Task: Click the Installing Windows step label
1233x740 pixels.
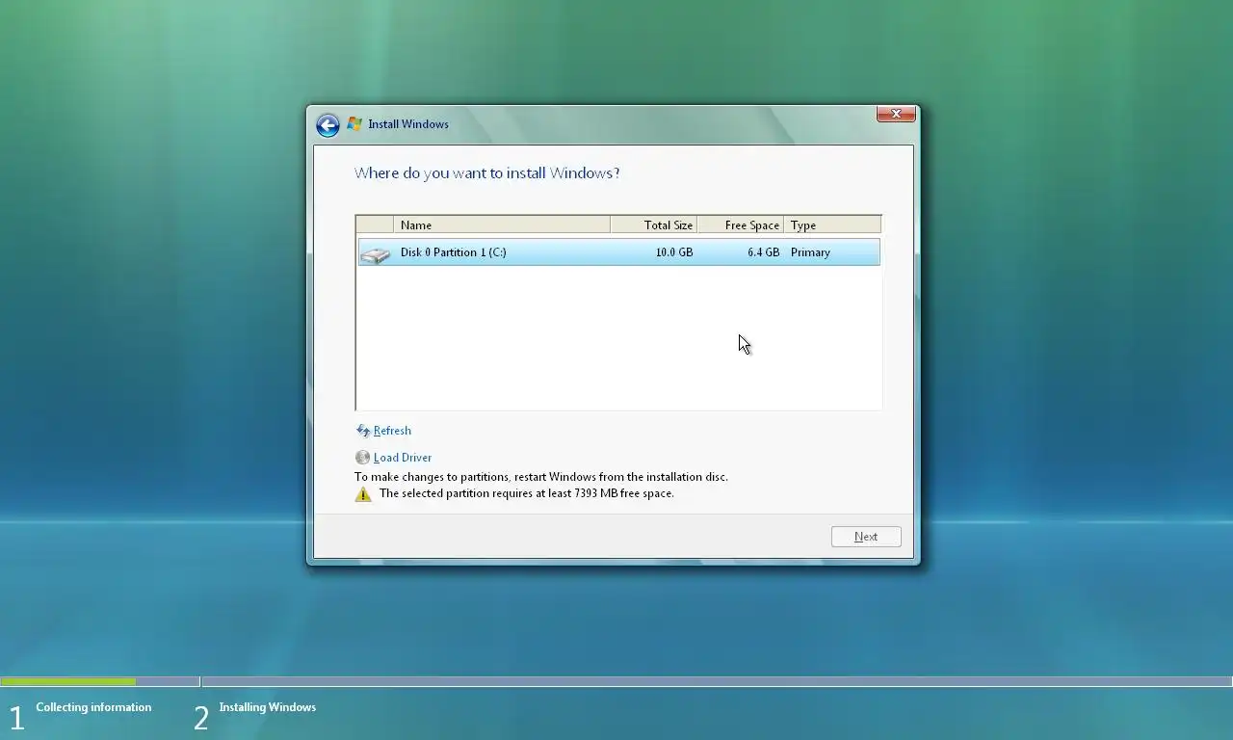Action: [268, 707]
